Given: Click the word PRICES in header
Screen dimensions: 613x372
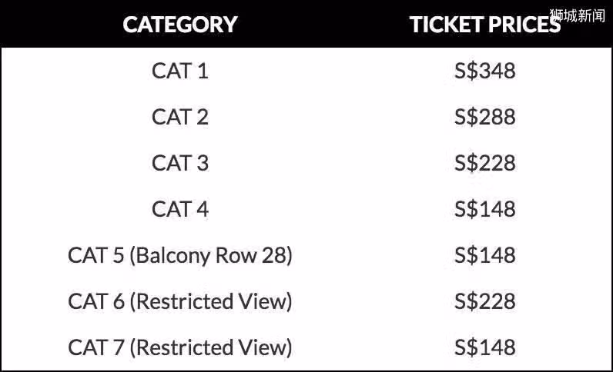Looking at the screenshot, I should (524, 24).
